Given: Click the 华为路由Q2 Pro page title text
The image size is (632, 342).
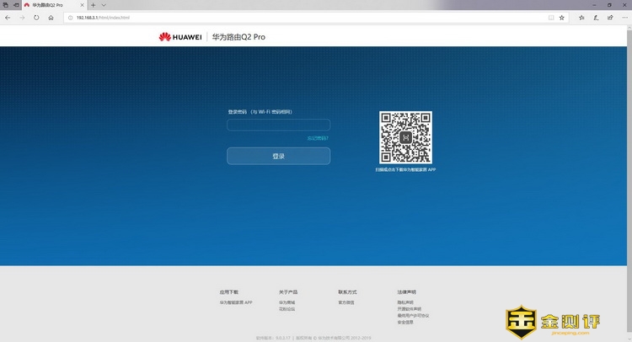Looking at the screenshot, I should [x=238, y=37].
